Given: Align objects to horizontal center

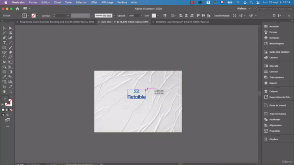Looking at the screenshot, I should [x=186, y=16].
